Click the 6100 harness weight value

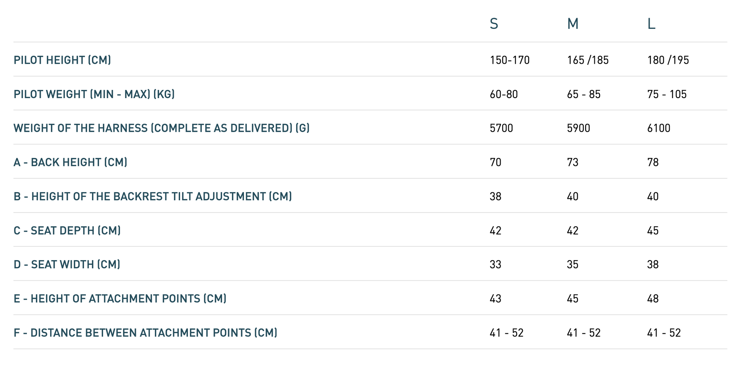tap(659, 128)
